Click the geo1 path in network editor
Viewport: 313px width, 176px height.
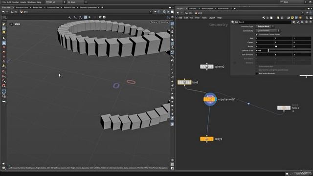click(199, 13)
